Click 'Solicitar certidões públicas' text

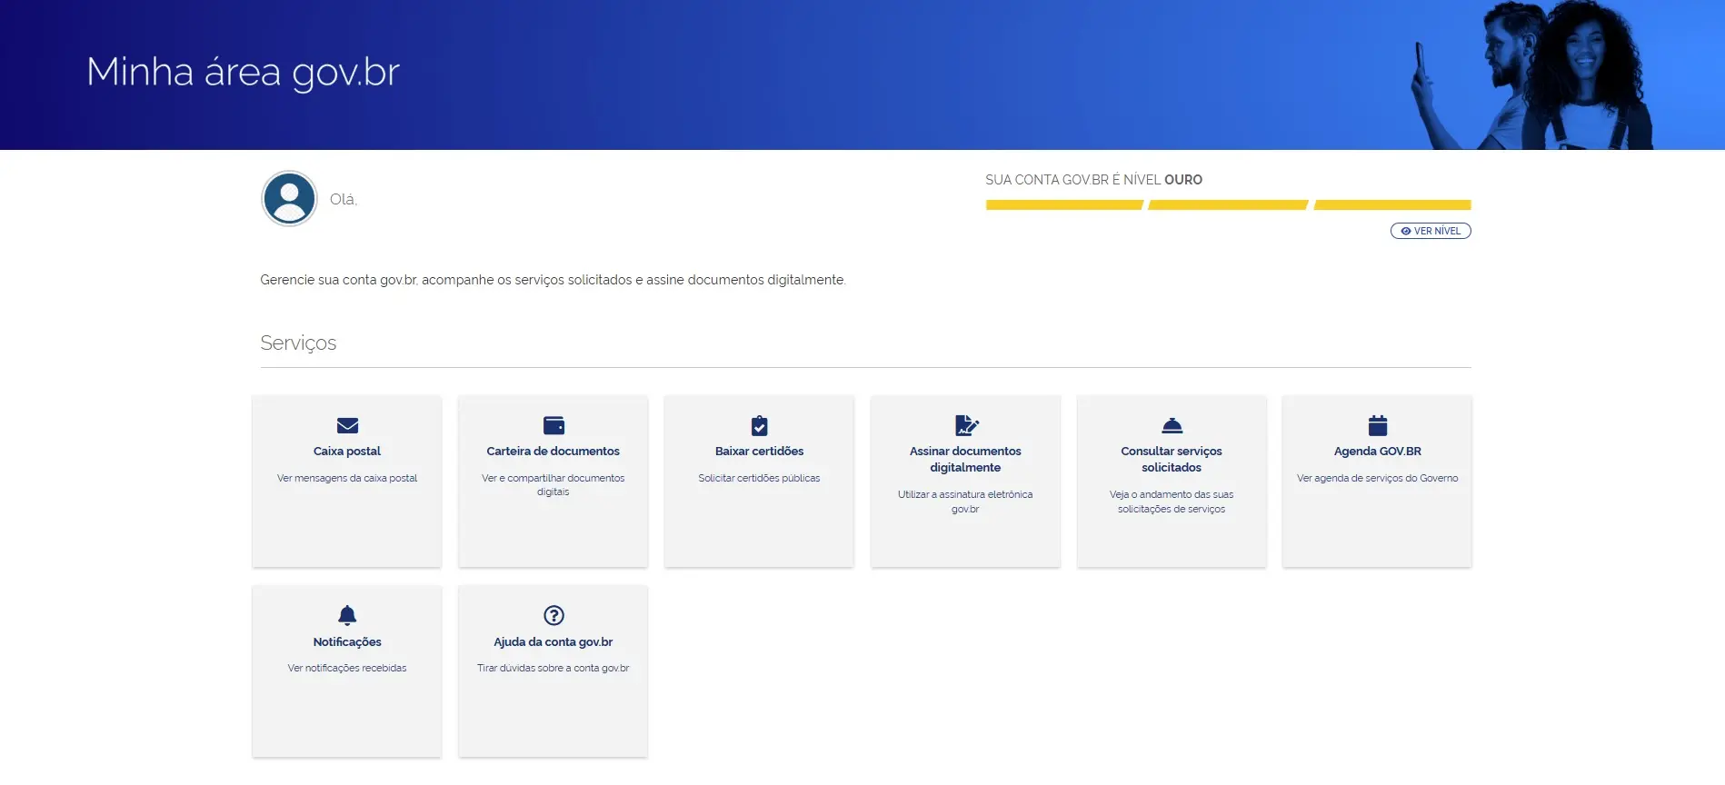click(x=759, y=478)
